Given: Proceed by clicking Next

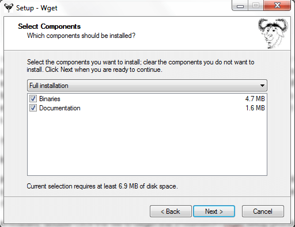Looking at the screenshot, I should (214, 211).
